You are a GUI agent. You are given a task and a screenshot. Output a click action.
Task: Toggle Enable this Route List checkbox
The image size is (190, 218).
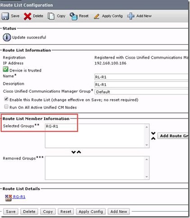pos(6,99)
